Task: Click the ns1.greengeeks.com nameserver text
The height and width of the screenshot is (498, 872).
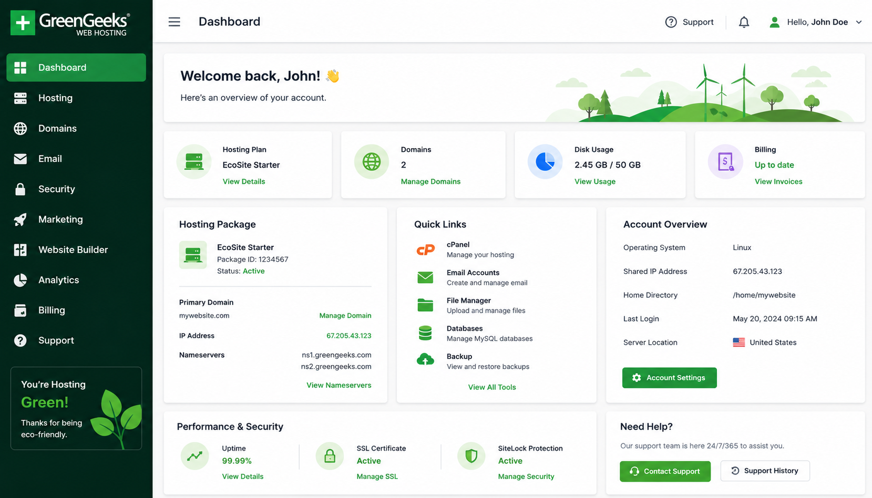Action: [x=336, y=355]
